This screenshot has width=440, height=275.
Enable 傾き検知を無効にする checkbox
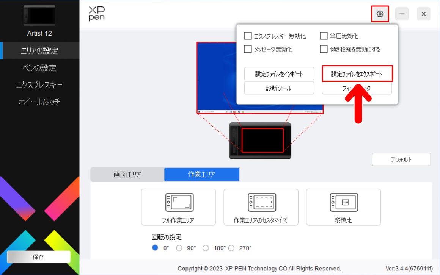point(324,49)
